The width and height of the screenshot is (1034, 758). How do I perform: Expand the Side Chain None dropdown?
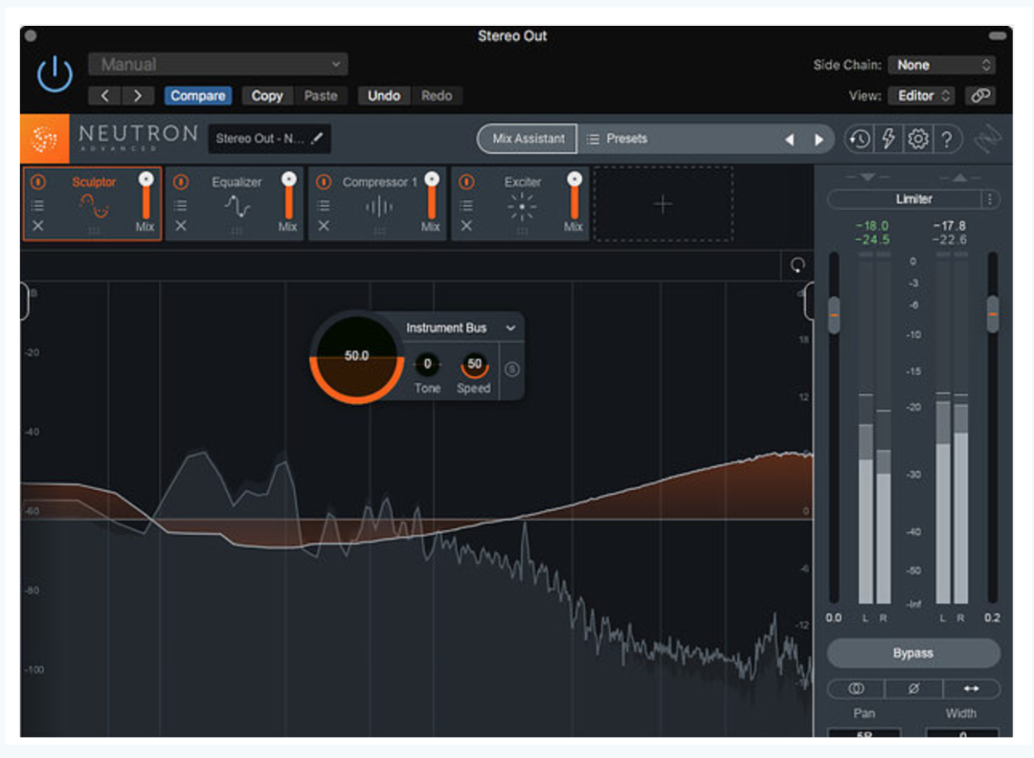941,65
